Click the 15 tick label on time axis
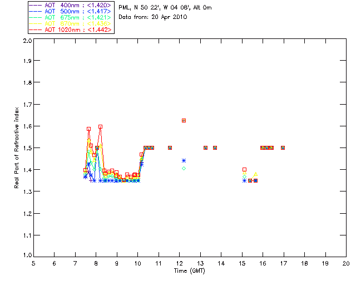356x285 pixels. point(242,263)
